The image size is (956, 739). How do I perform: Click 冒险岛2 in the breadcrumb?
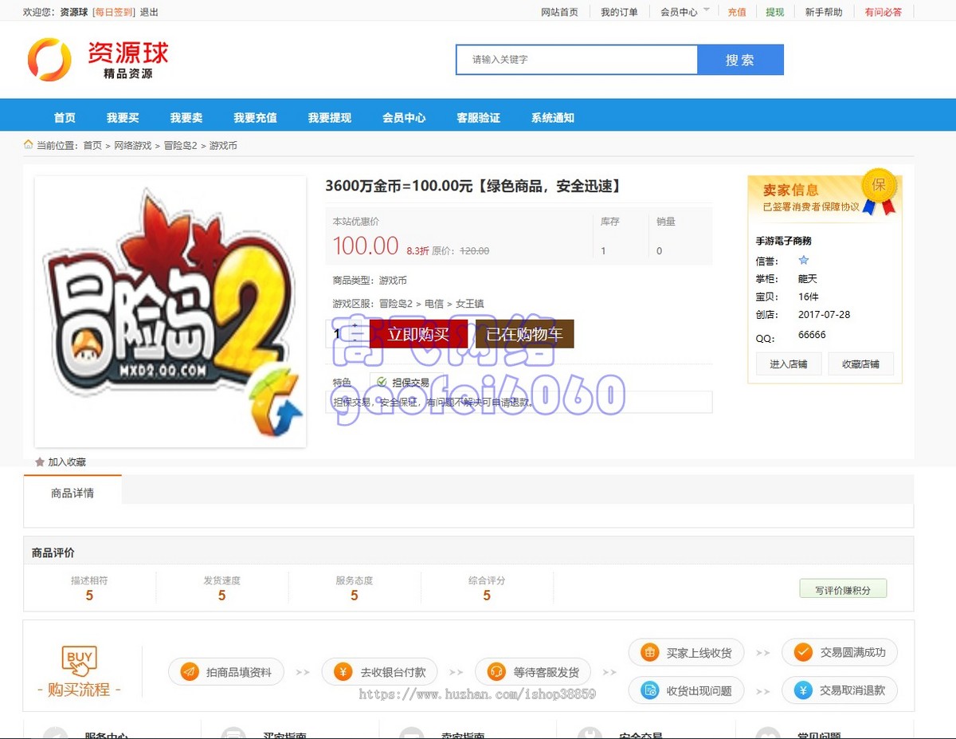point(180,145)
